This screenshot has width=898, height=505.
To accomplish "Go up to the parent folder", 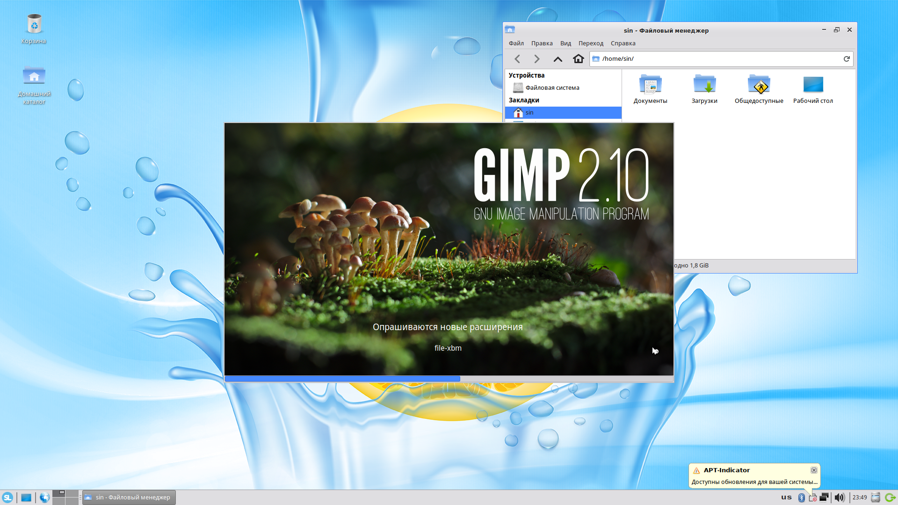I will point(558,59).
